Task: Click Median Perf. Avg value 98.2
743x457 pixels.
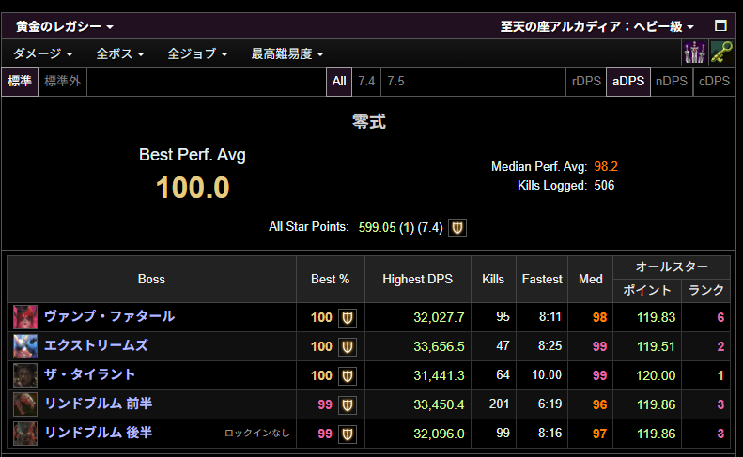Action: point(606,166)
